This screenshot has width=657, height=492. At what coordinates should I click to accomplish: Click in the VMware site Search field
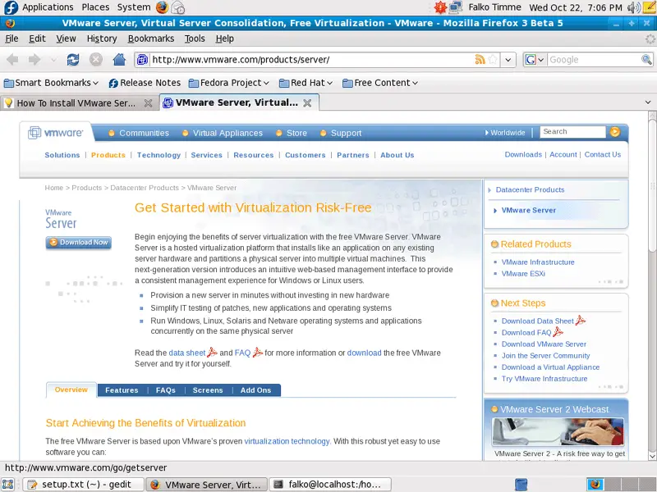click(572, 132)
